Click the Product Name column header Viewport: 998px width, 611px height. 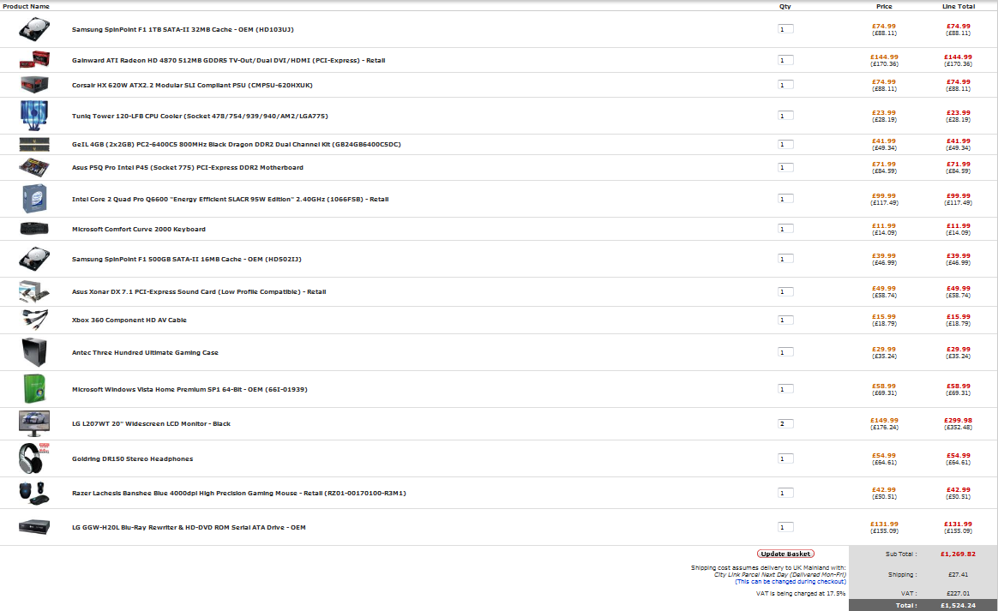point(26,6)
